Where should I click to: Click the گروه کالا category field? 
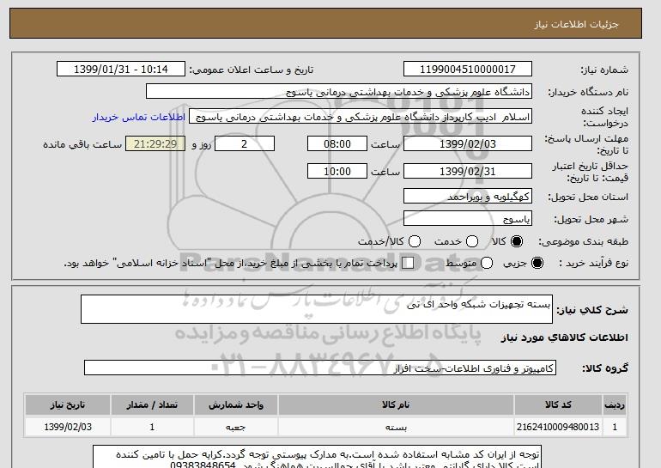320,368
